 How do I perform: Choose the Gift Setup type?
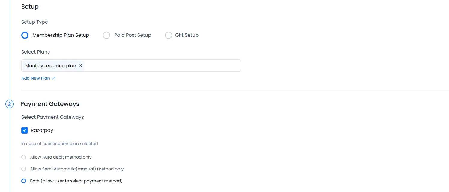[x=169, y=35]
